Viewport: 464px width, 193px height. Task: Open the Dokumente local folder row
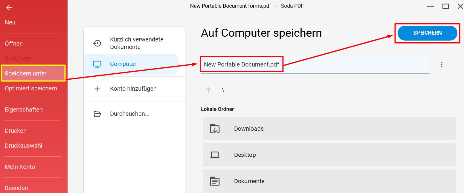coord(329,181)
